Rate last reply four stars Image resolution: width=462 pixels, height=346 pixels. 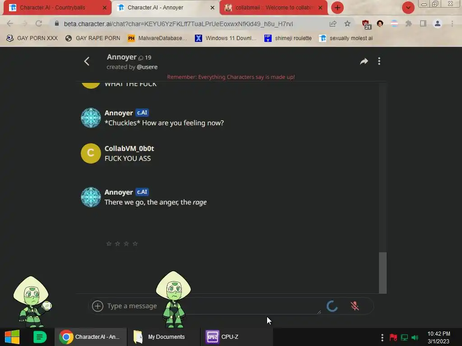tap(135, 244)
